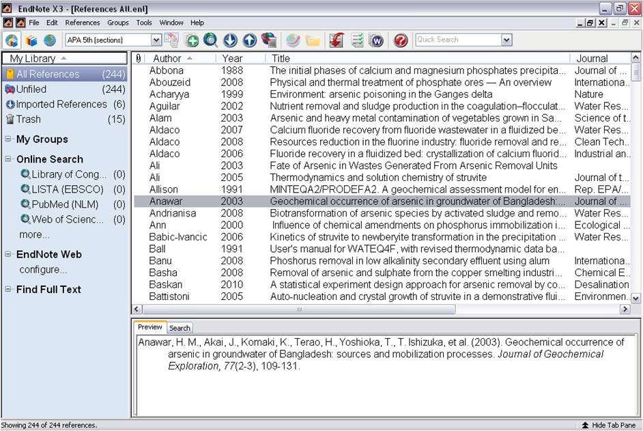This screenshot has width=643, height=431.
Task: Switch to the Search tab
Action: (x=180, y=328)
